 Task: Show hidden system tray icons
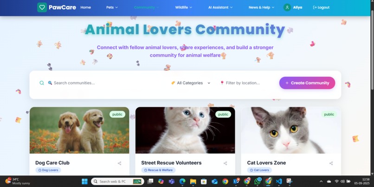coord(321,181)
